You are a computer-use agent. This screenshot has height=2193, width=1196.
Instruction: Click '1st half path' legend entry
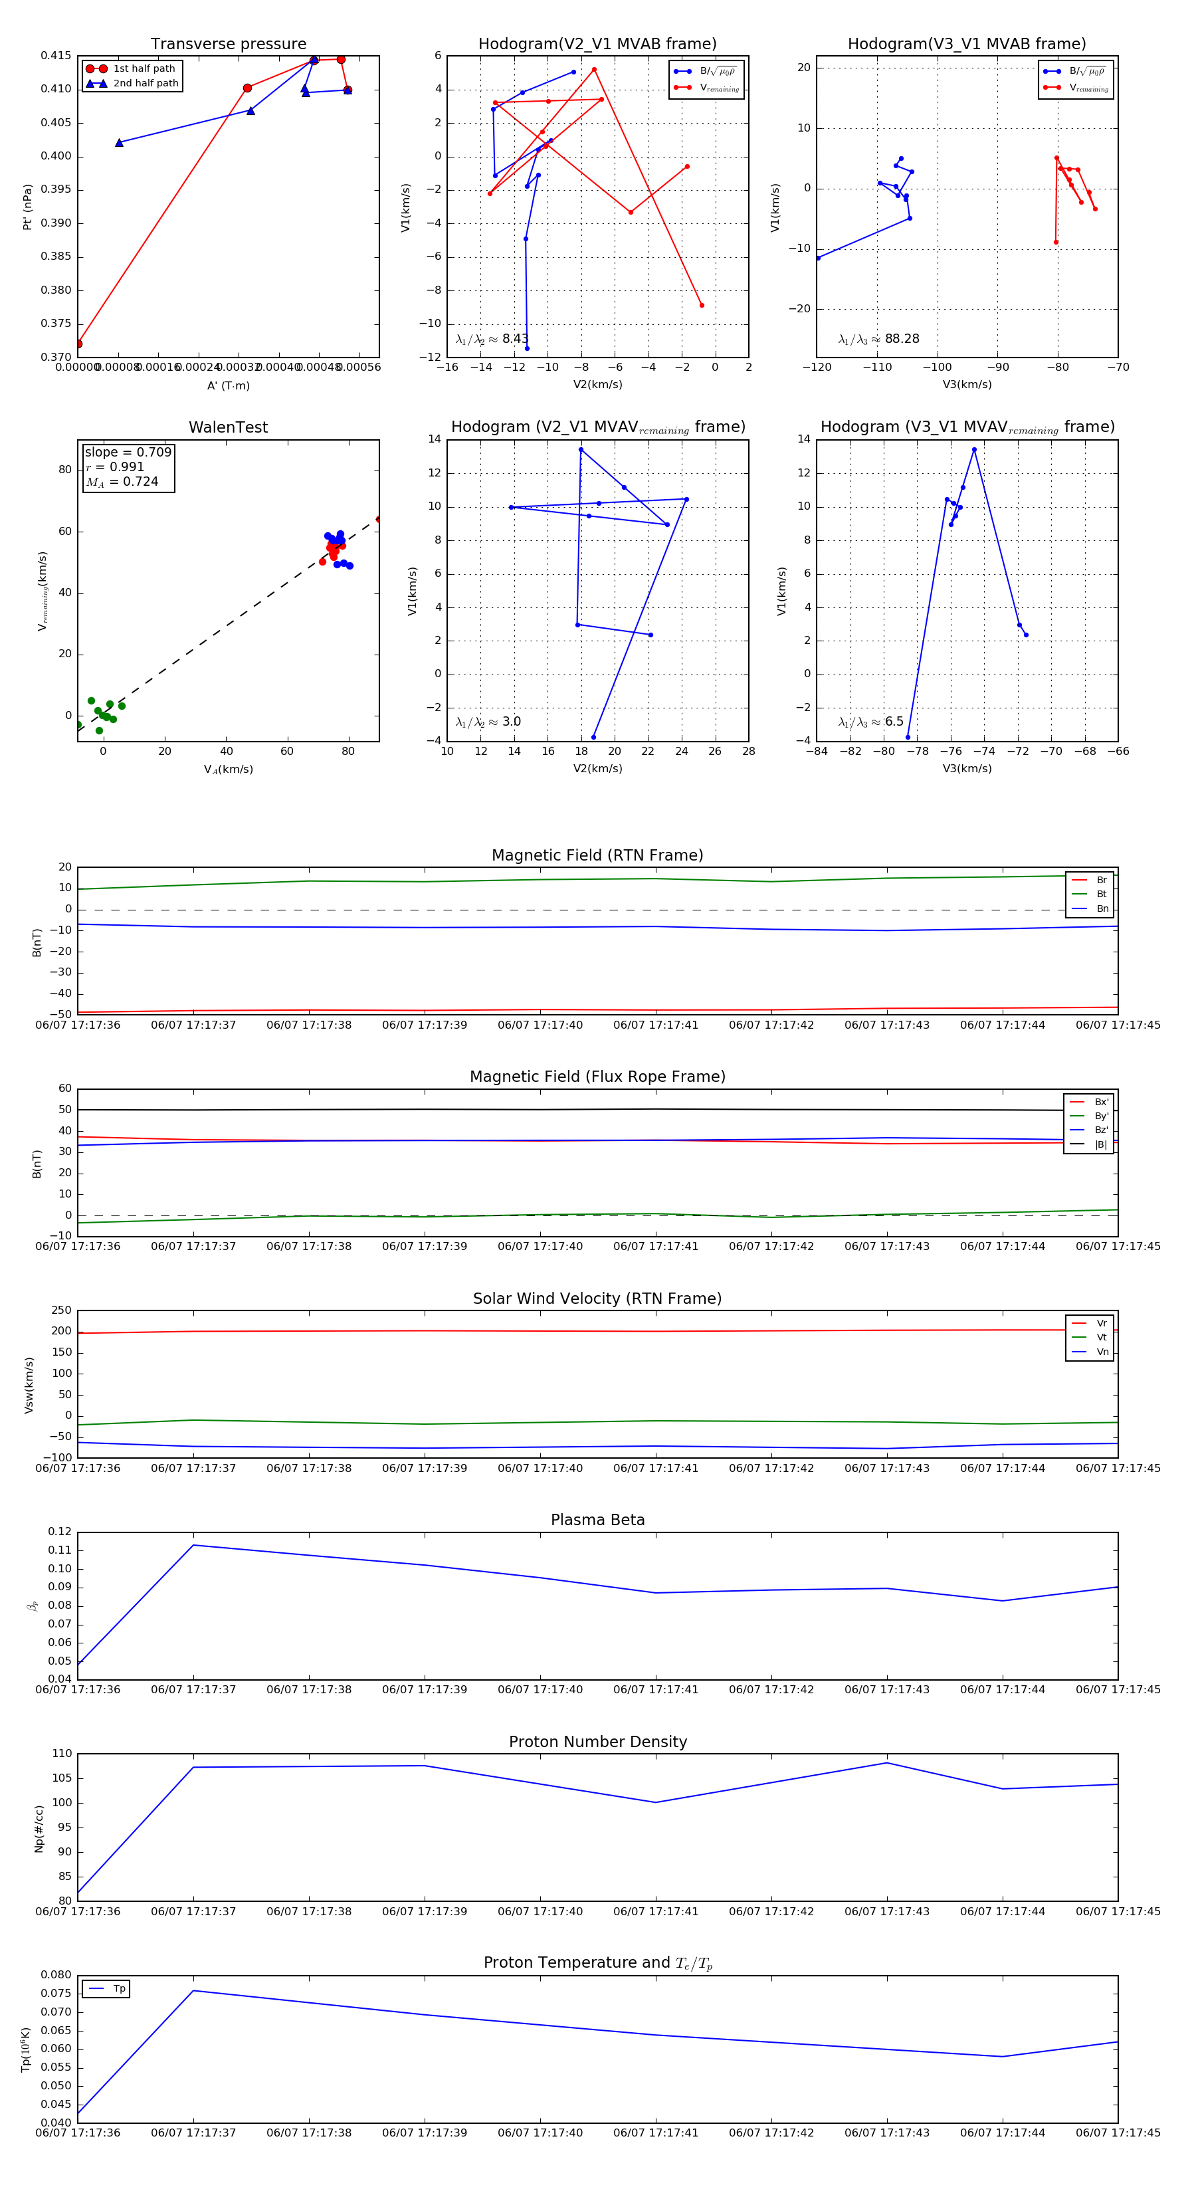132,69
